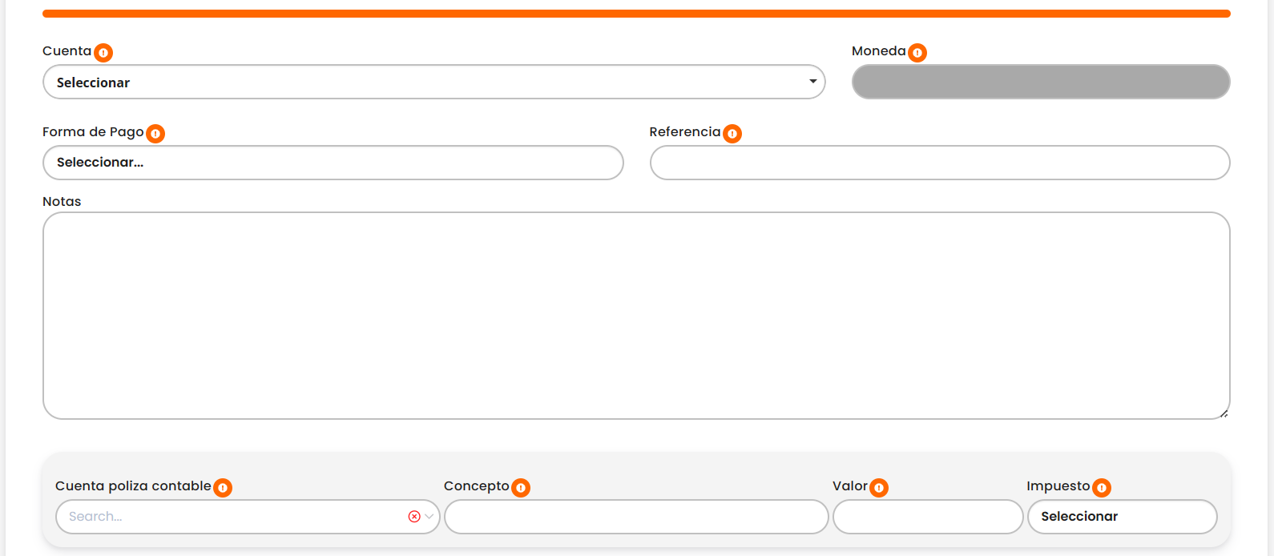
Task: Focus the Referencia text field
Action: (x=939, y=163)
